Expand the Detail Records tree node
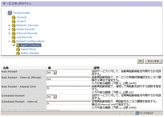 (x=9, y=29)
